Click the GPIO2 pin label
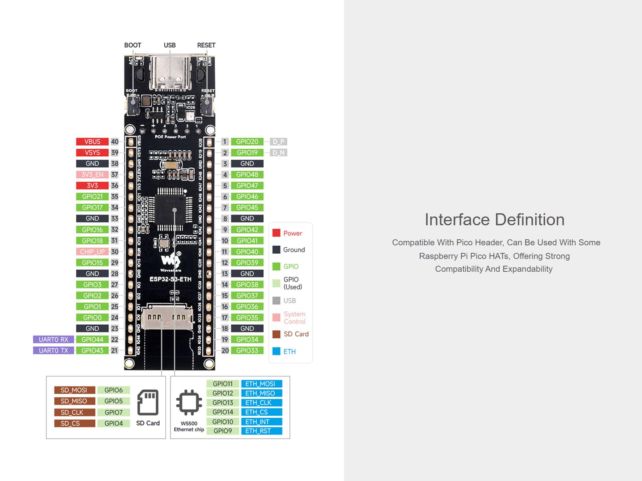 [x=92, y=295]
